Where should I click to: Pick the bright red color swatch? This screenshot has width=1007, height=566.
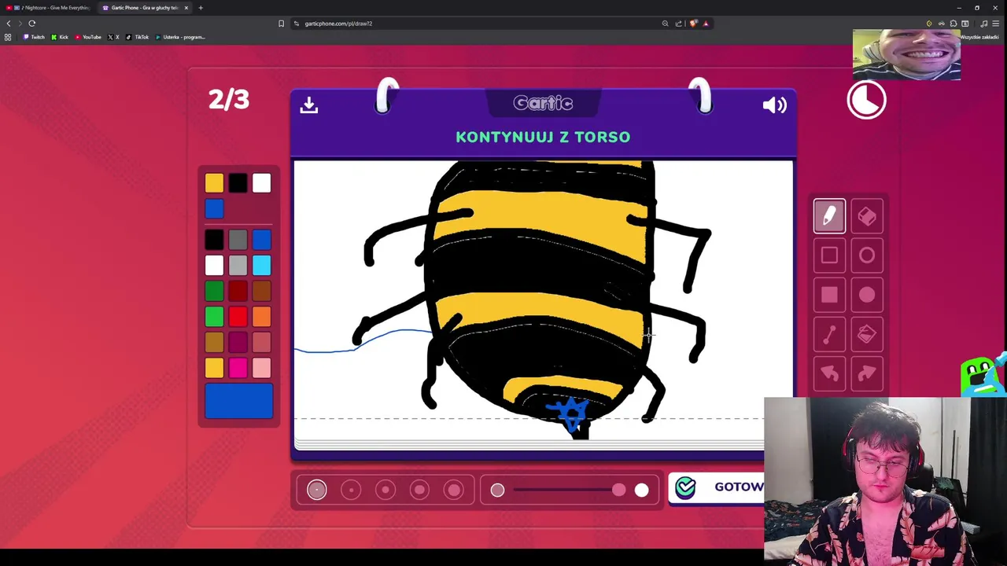coord(238,317)
